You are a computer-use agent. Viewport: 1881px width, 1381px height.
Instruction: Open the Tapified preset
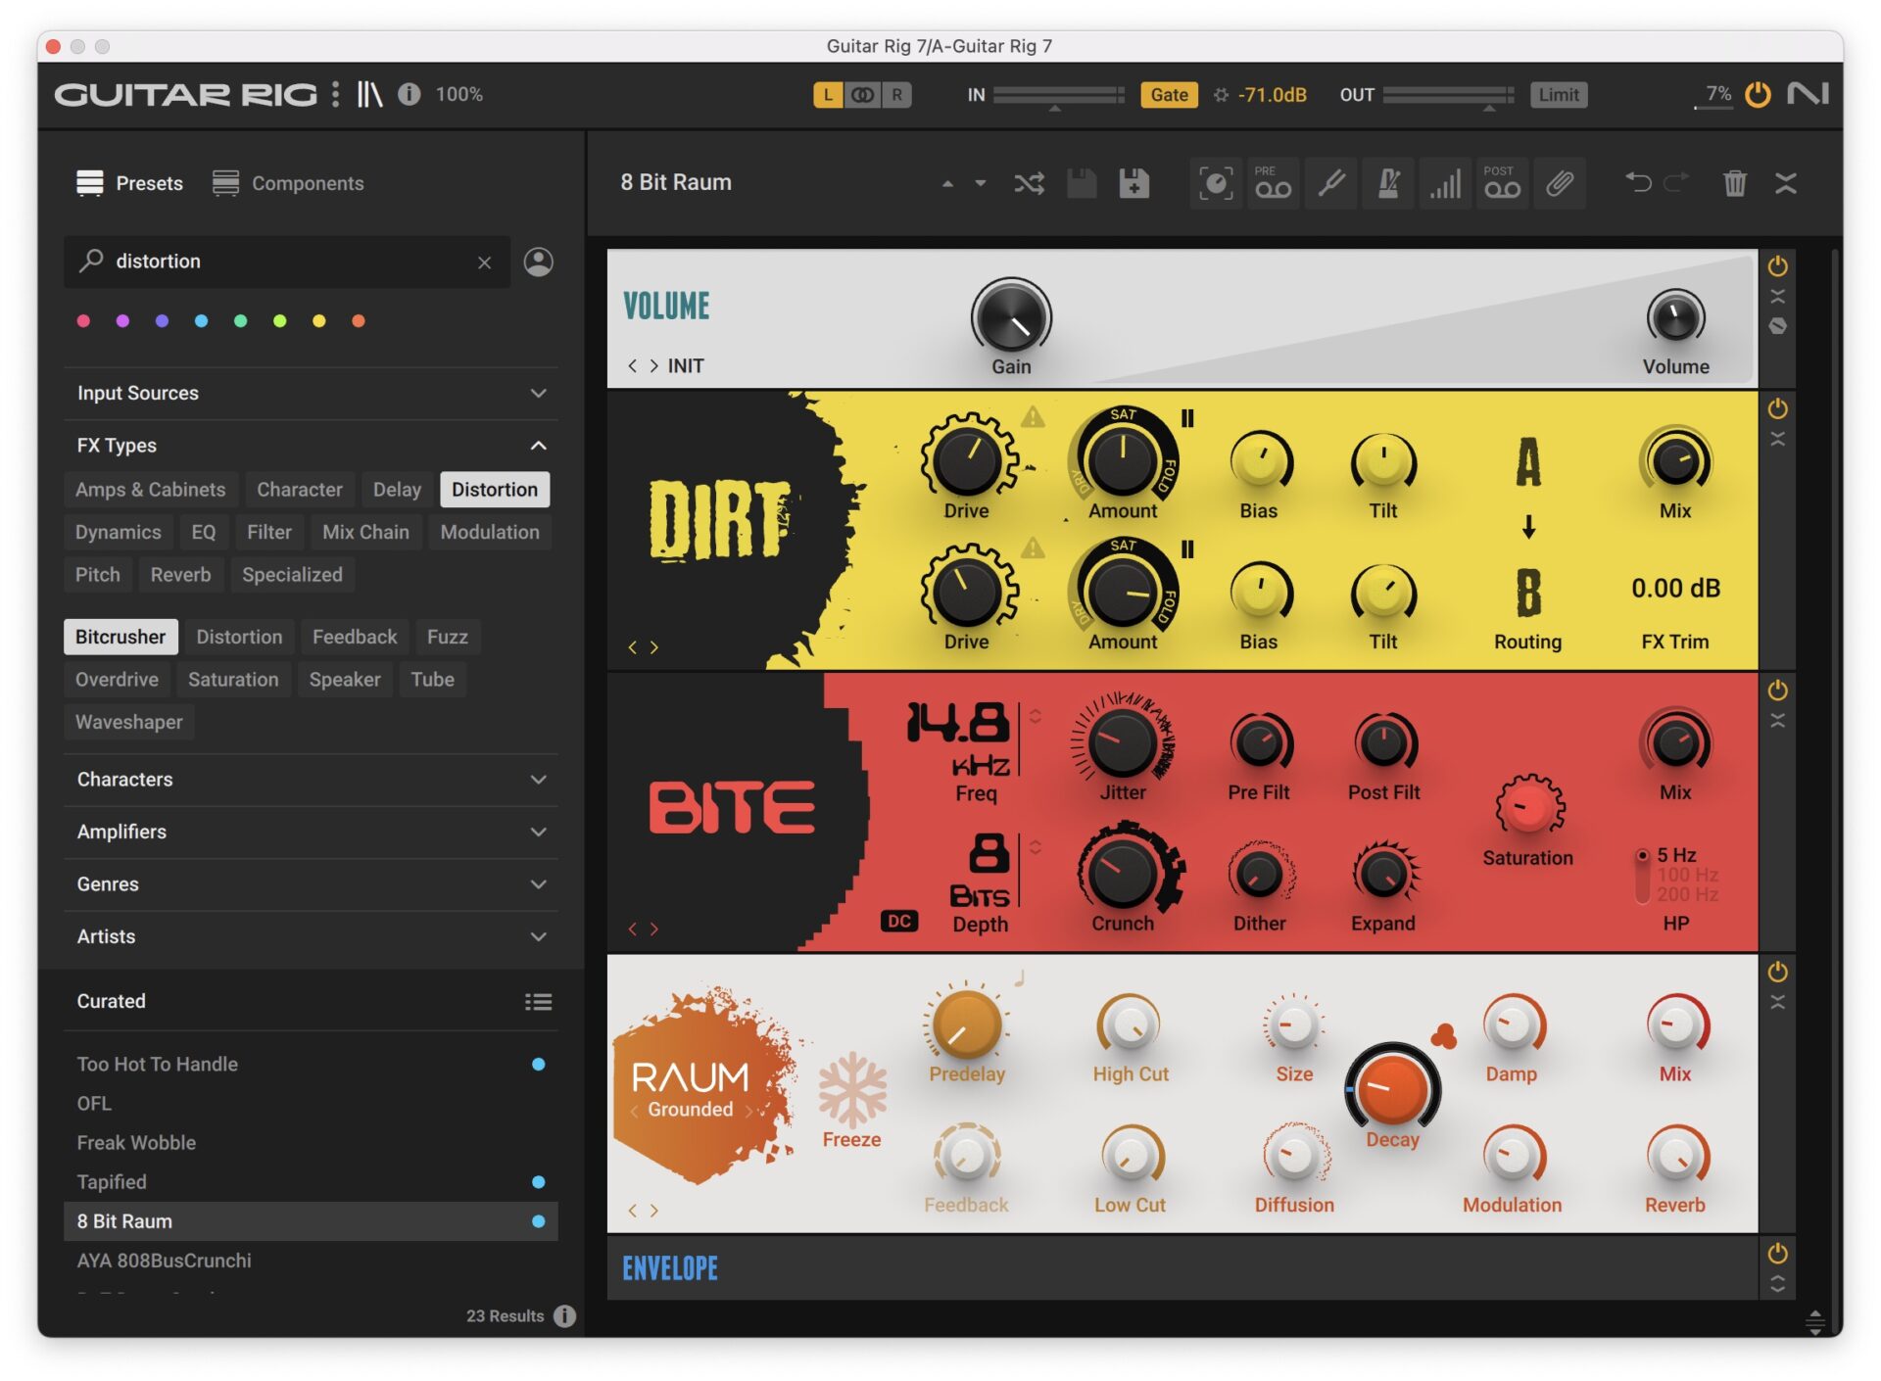tap(311, 1182)
